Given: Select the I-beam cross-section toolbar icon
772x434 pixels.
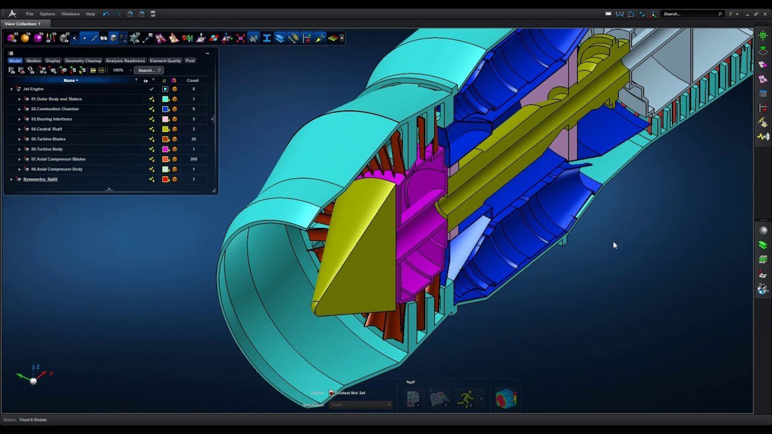Looking at the screenshot, I should pyautogui.click(x=267, y=38).
